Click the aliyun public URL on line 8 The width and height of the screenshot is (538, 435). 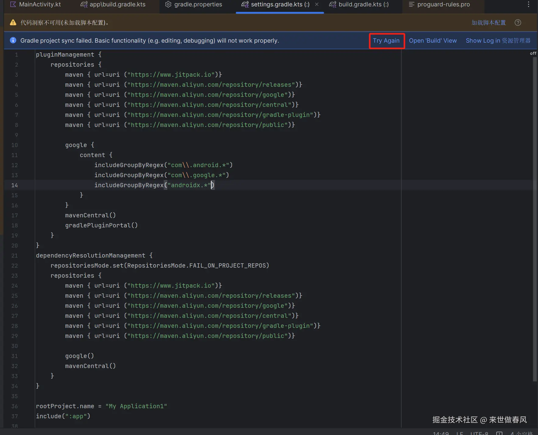click(208, 125)
